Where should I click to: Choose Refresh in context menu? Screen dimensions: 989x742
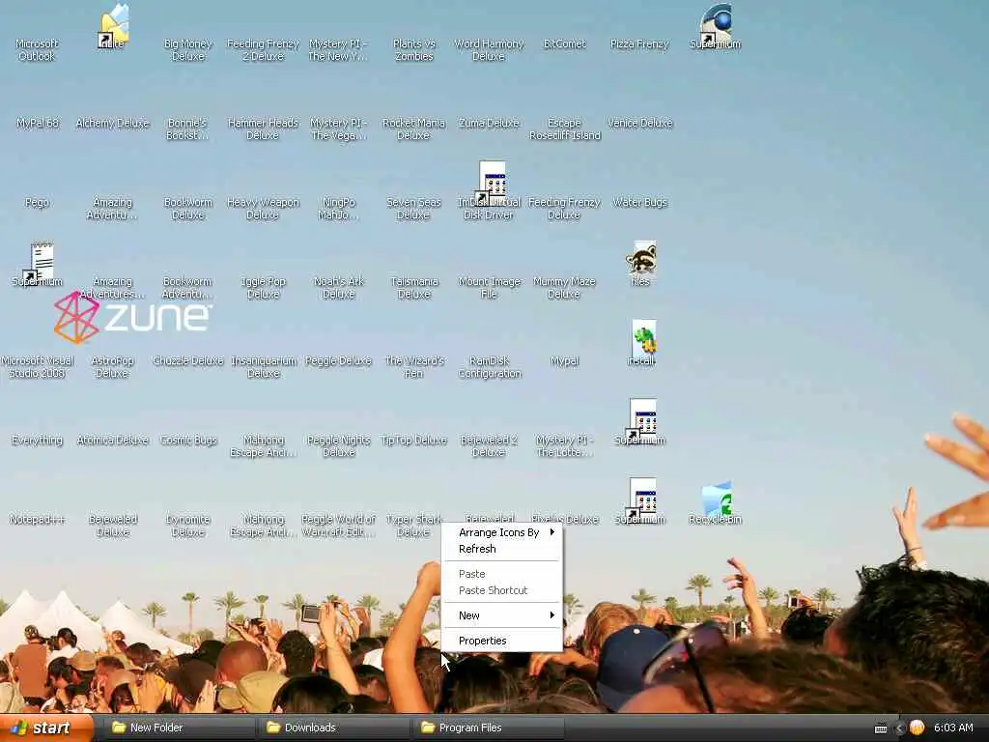coord(501,549)
